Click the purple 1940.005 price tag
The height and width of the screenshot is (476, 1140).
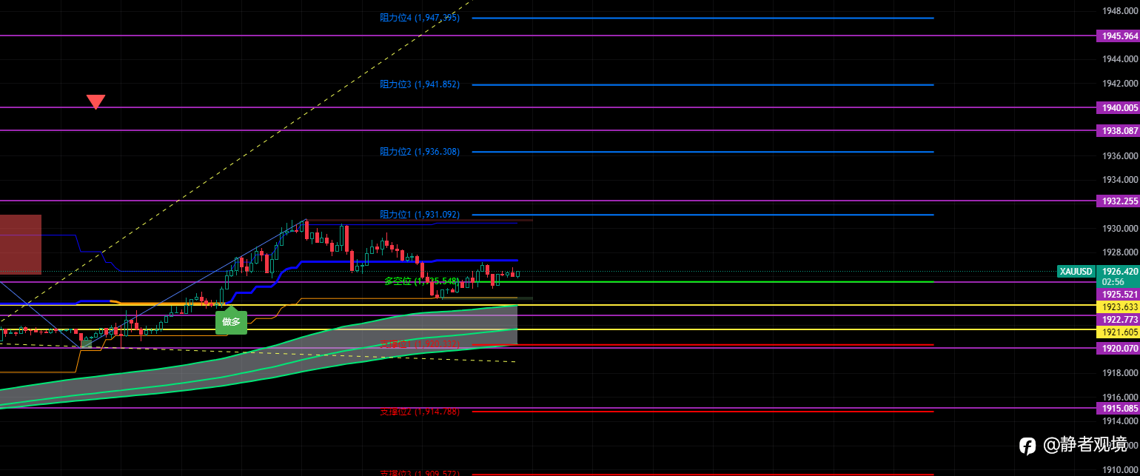point(1118,107)
